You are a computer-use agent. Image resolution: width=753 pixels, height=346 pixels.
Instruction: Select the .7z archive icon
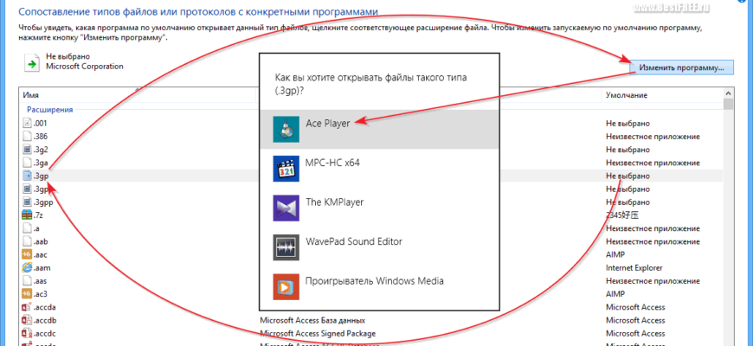pos(27,215)
